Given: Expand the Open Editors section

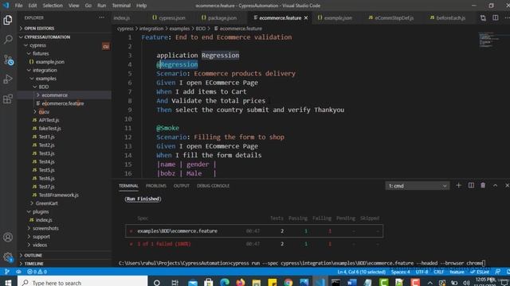Looking at the screenshot, I should 39,29.
